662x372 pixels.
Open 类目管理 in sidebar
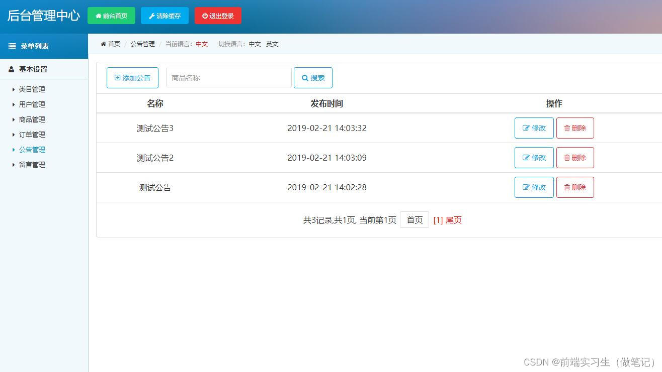coord(32,89)
